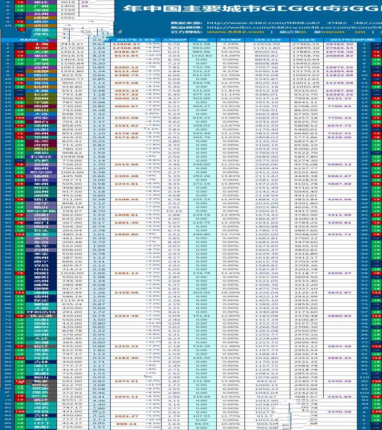Select the city cell "呼和浩特"

pyautogui.click(x=41, y=312)
